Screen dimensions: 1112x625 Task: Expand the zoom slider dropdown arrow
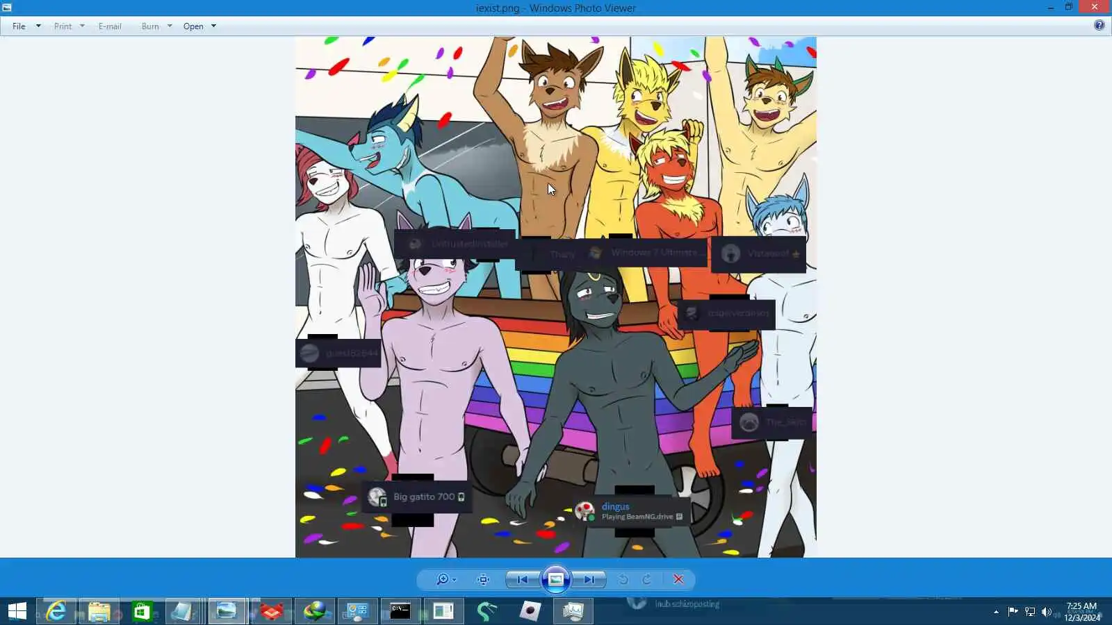[455, 580]
